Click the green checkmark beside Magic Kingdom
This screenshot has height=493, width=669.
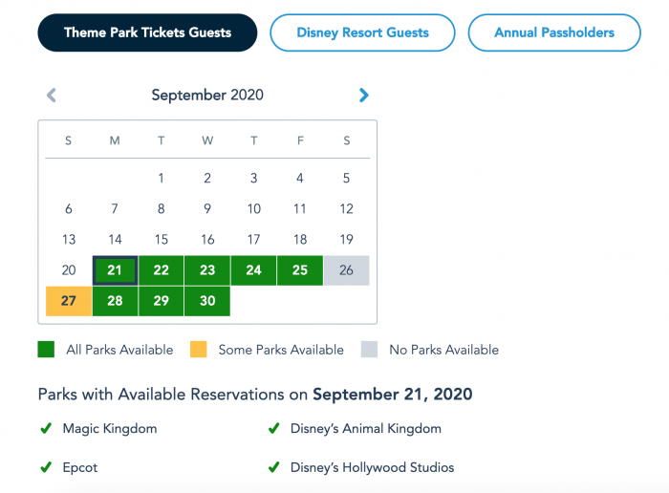46,428
